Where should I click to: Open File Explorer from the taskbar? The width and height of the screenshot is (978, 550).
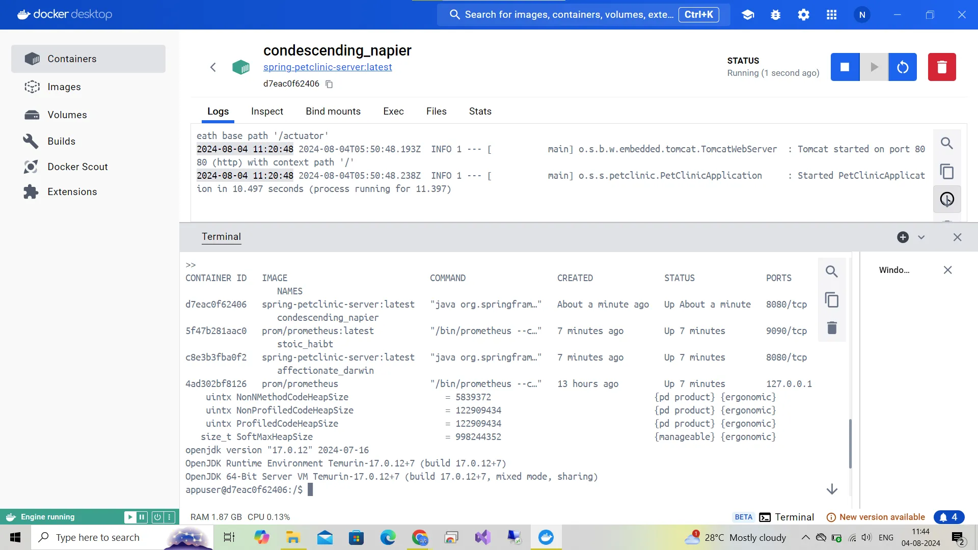tap(293, 537)
